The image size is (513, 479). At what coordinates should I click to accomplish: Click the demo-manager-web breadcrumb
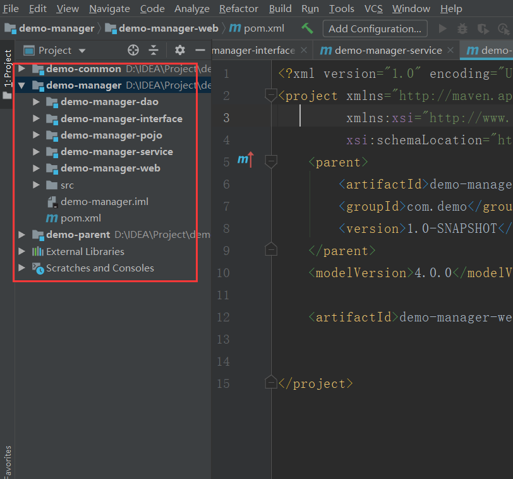[162, 28]
